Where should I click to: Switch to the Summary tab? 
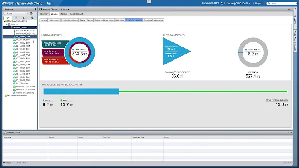pos(44,14)
